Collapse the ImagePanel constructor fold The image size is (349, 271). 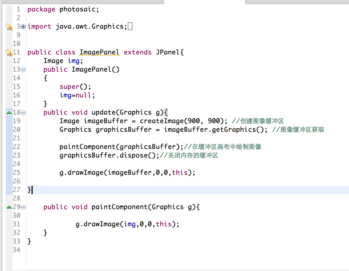coord(23,70)
